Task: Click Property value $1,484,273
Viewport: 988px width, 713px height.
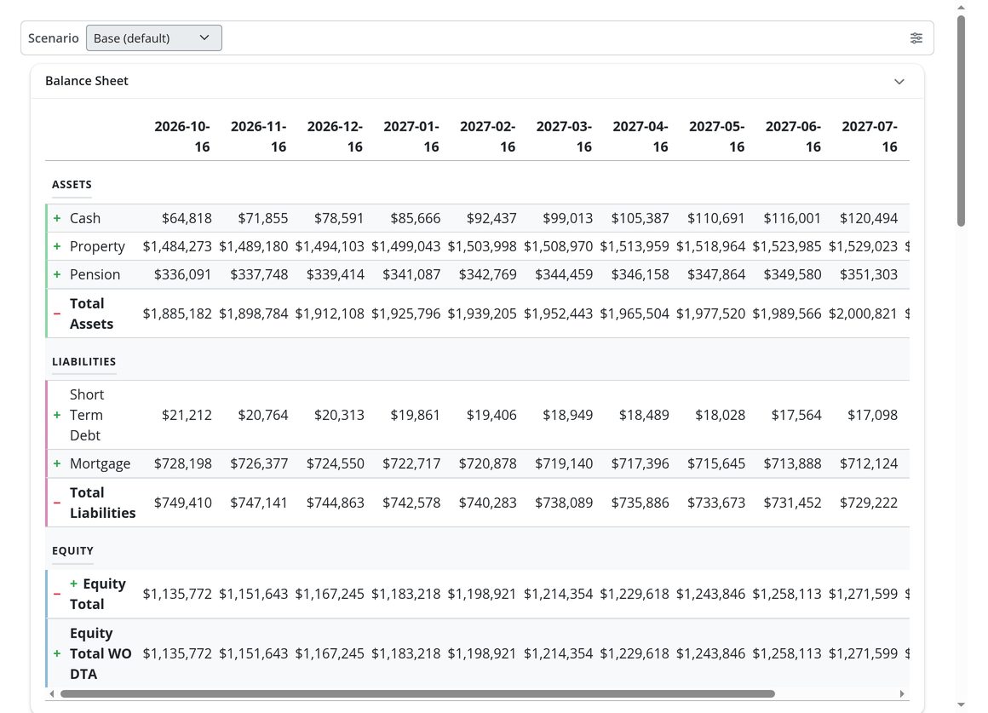Action: (177, 246)
